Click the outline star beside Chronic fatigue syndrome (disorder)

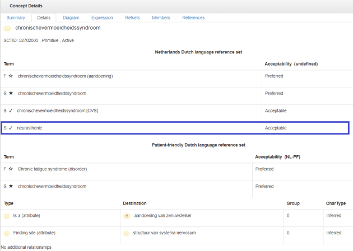(11, 169)
